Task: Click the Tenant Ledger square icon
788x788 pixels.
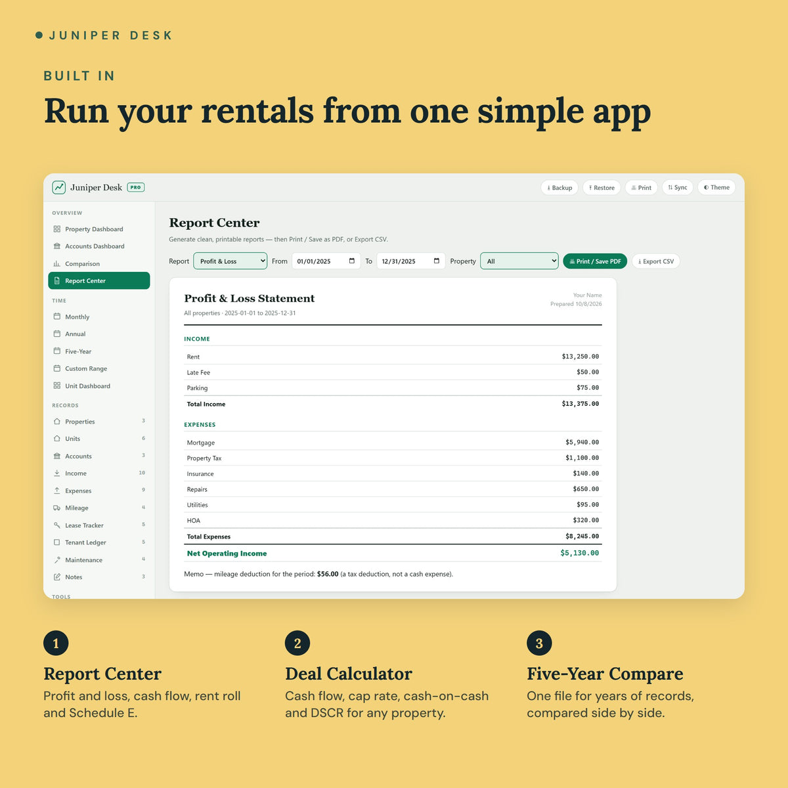Action: click(x=57, y=542)
